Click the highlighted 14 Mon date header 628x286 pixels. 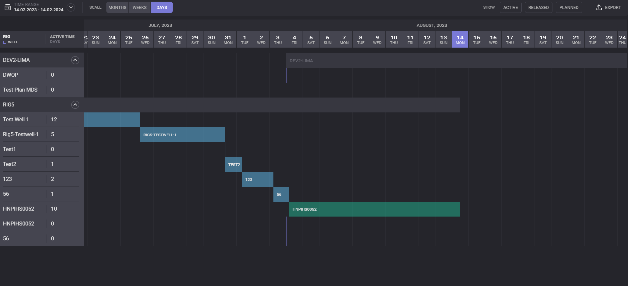point(460,39)
